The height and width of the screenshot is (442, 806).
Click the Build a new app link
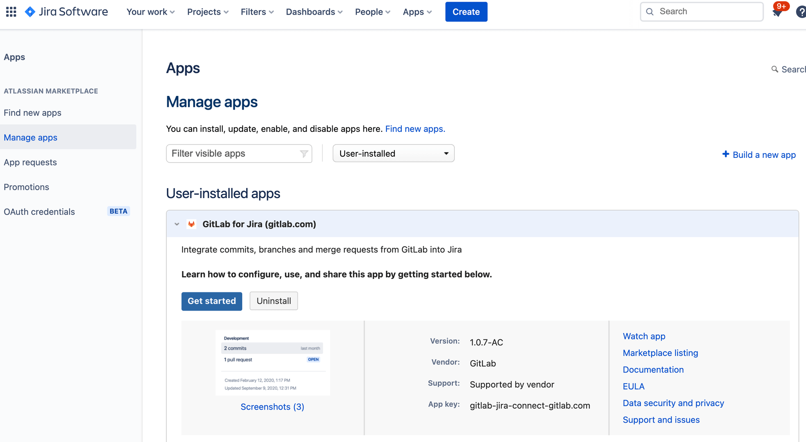(759, 154)
